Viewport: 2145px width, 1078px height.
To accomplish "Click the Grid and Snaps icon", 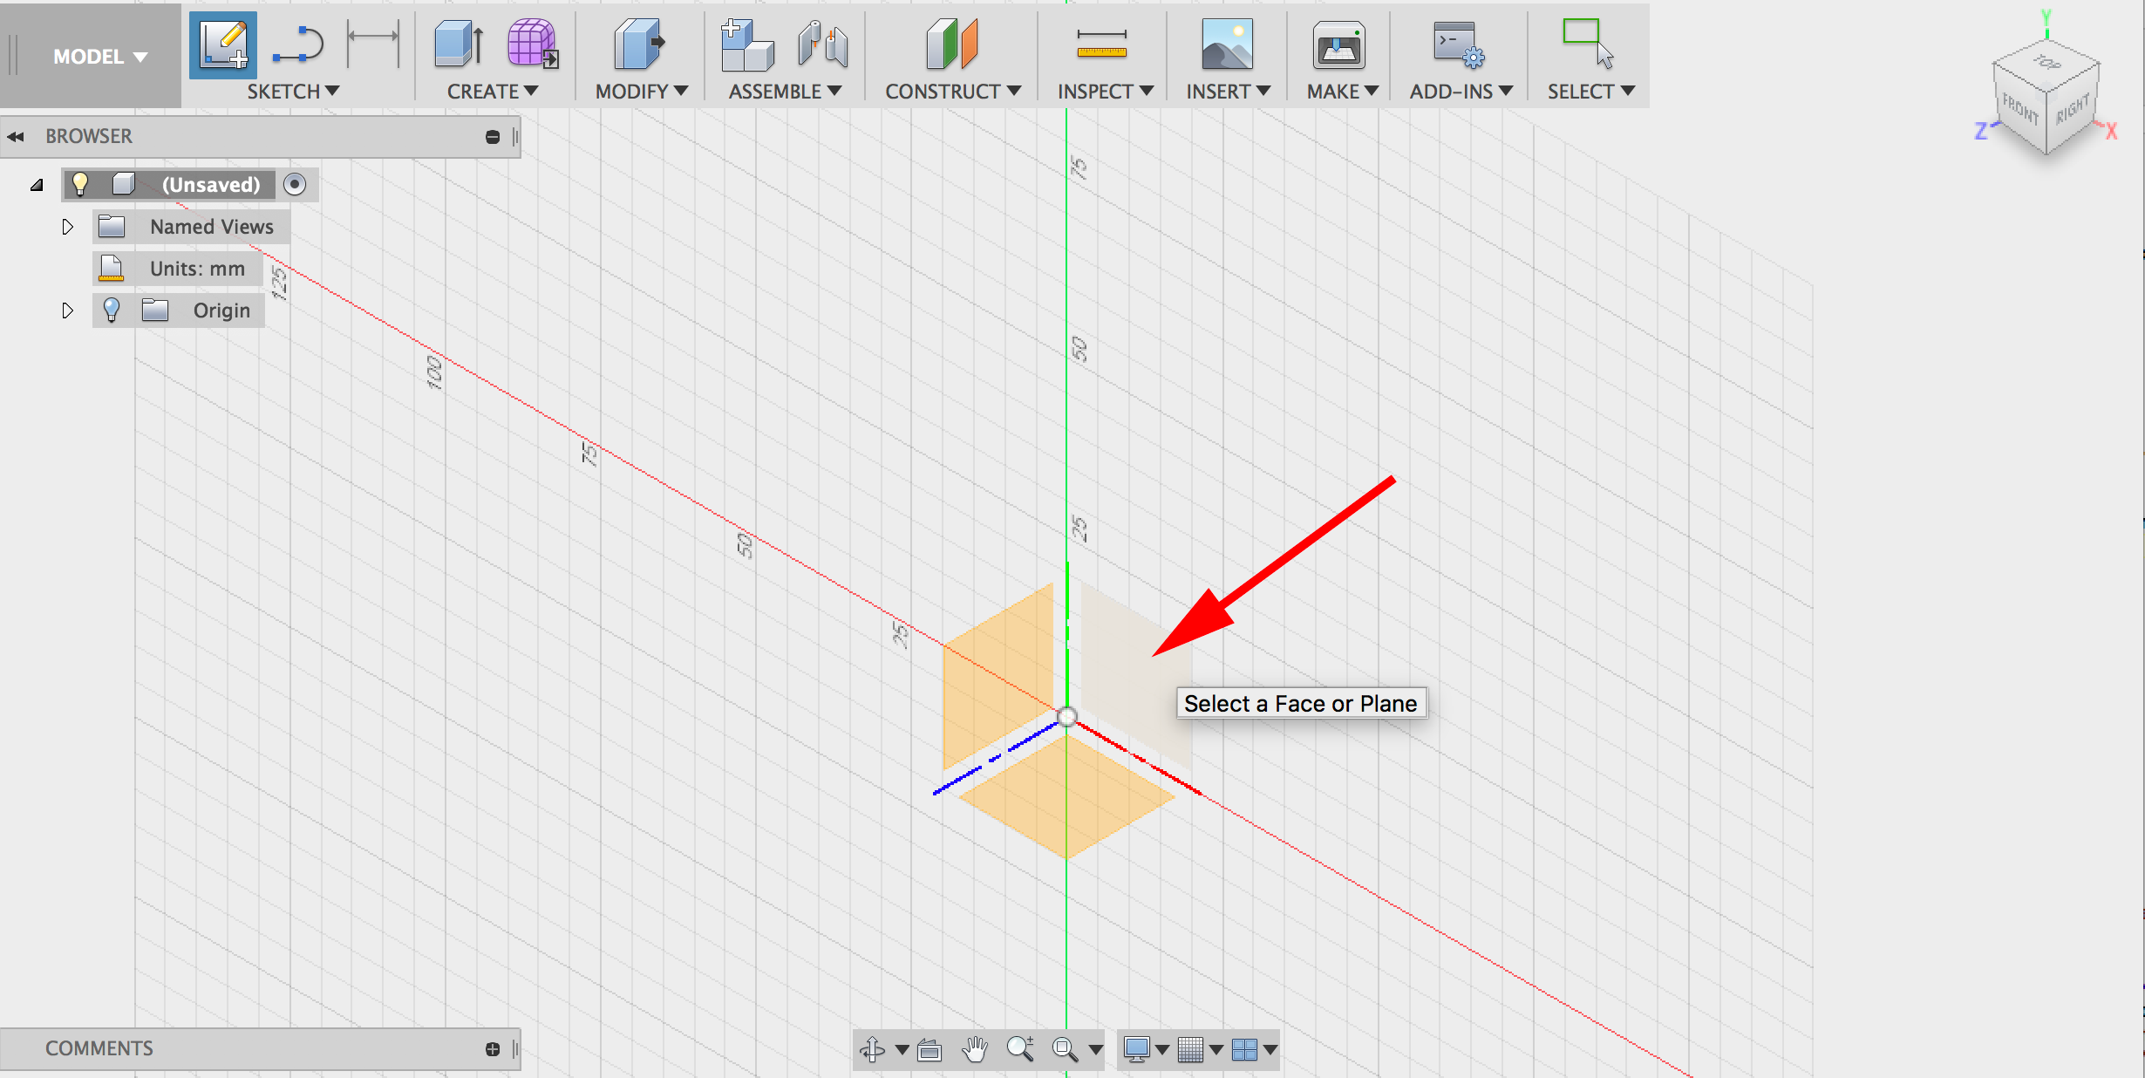I will pos(1190,1049).
